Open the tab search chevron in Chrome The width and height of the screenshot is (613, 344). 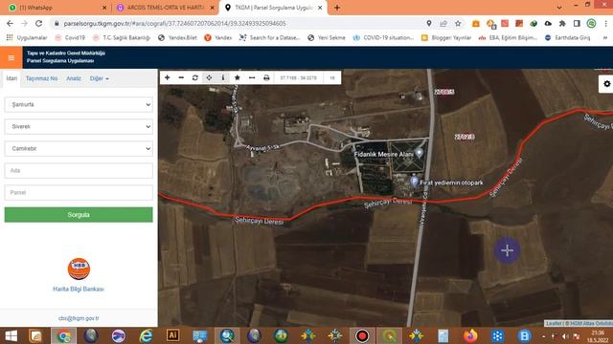coord(559,8)
